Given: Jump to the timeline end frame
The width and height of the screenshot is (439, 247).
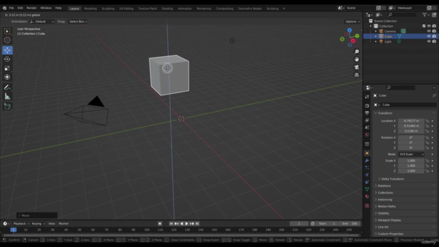Looking at the screenshot, I should [197, 224].
